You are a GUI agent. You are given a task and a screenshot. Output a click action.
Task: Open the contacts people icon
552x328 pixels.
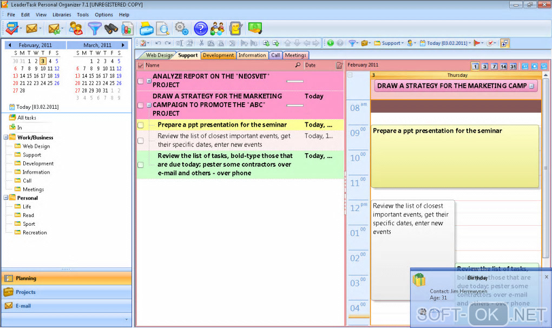pyautogui.click(x=76, y=29)
